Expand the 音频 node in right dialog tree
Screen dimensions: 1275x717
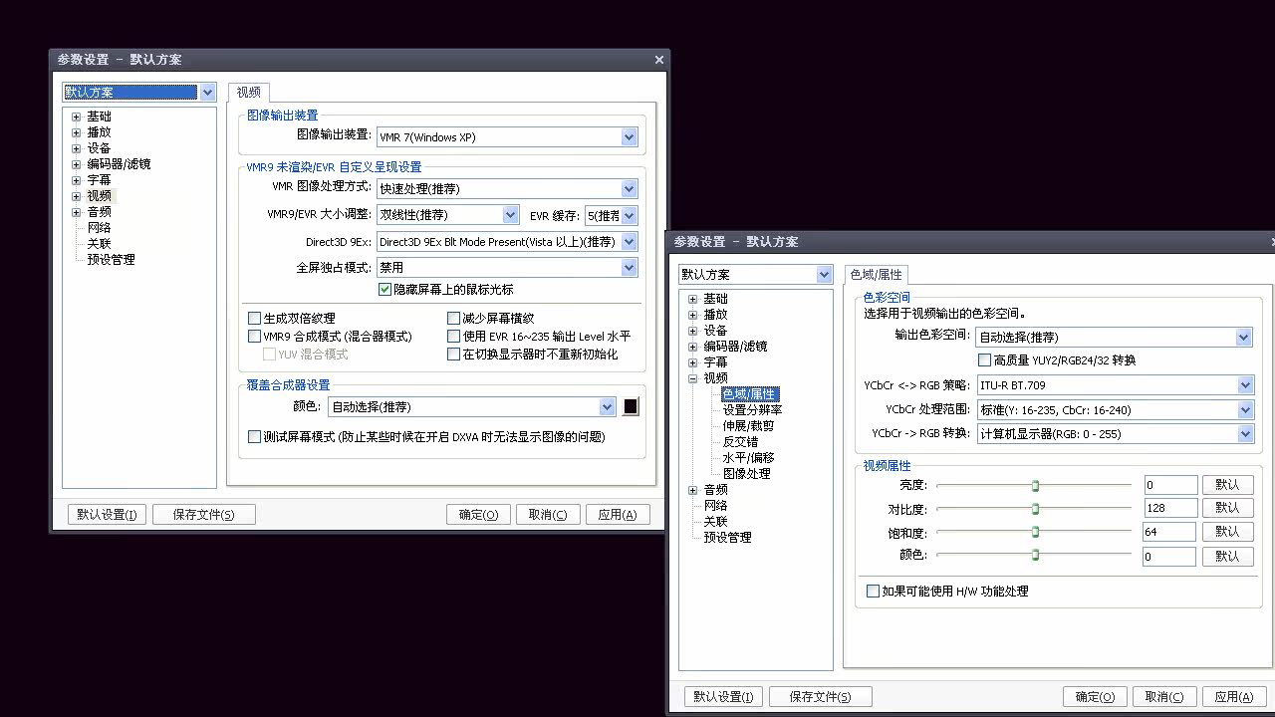(693, 490)
